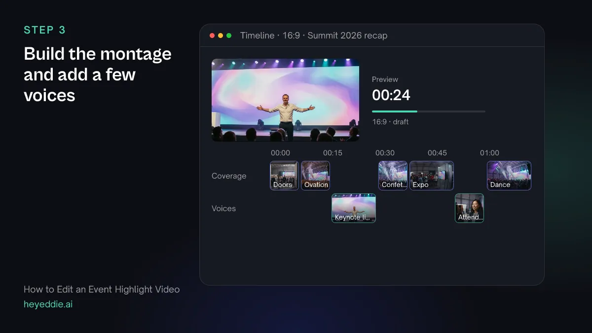This screenshot has height=333, width=592.
Task: Click the Expo clip in Coverage
Action: (432, 176)
